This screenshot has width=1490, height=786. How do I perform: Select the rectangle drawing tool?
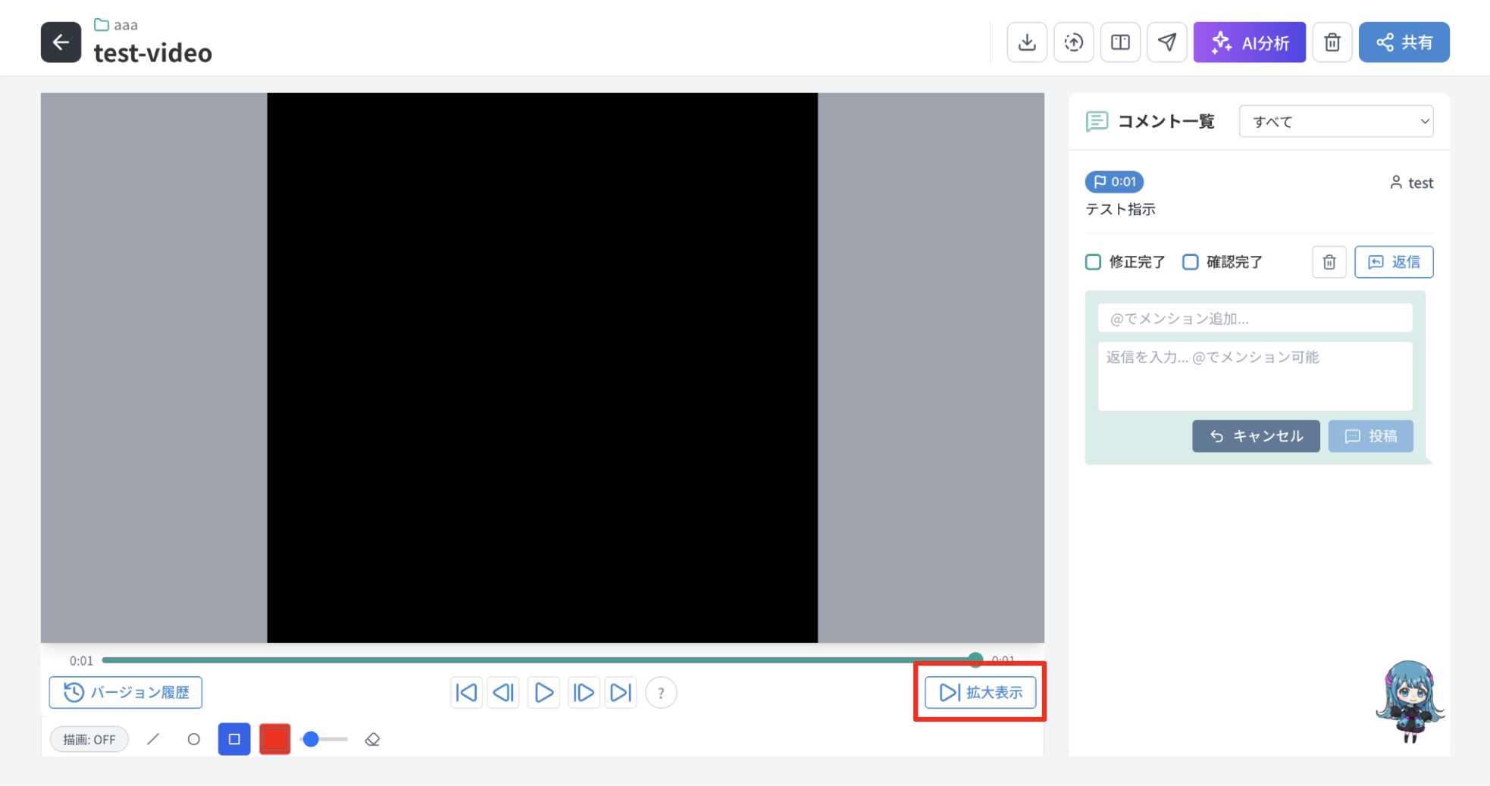tap(234, 739)
